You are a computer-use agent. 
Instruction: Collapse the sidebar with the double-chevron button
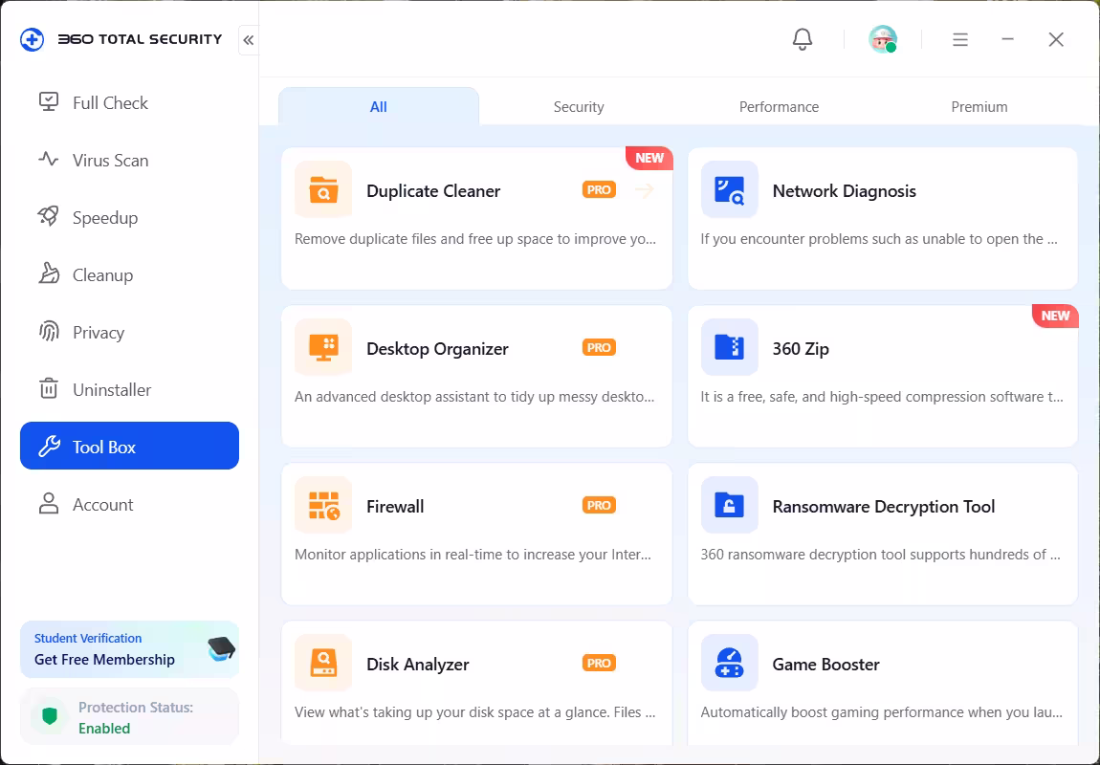pyautogui.click(x=249, y=40)
